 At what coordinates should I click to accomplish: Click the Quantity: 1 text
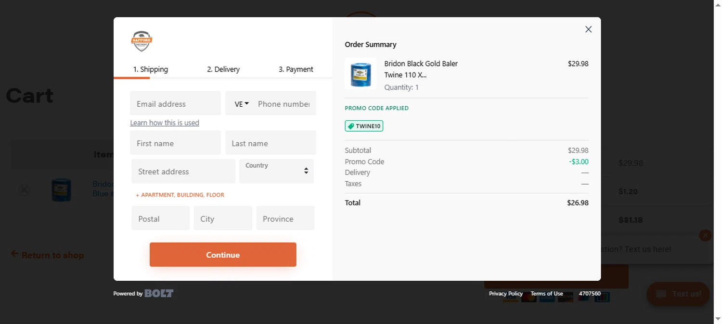[401, 87]
